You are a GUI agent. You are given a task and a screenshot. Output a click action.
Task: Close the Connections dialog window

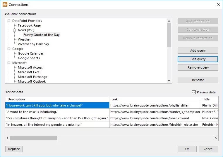[218, 4]
